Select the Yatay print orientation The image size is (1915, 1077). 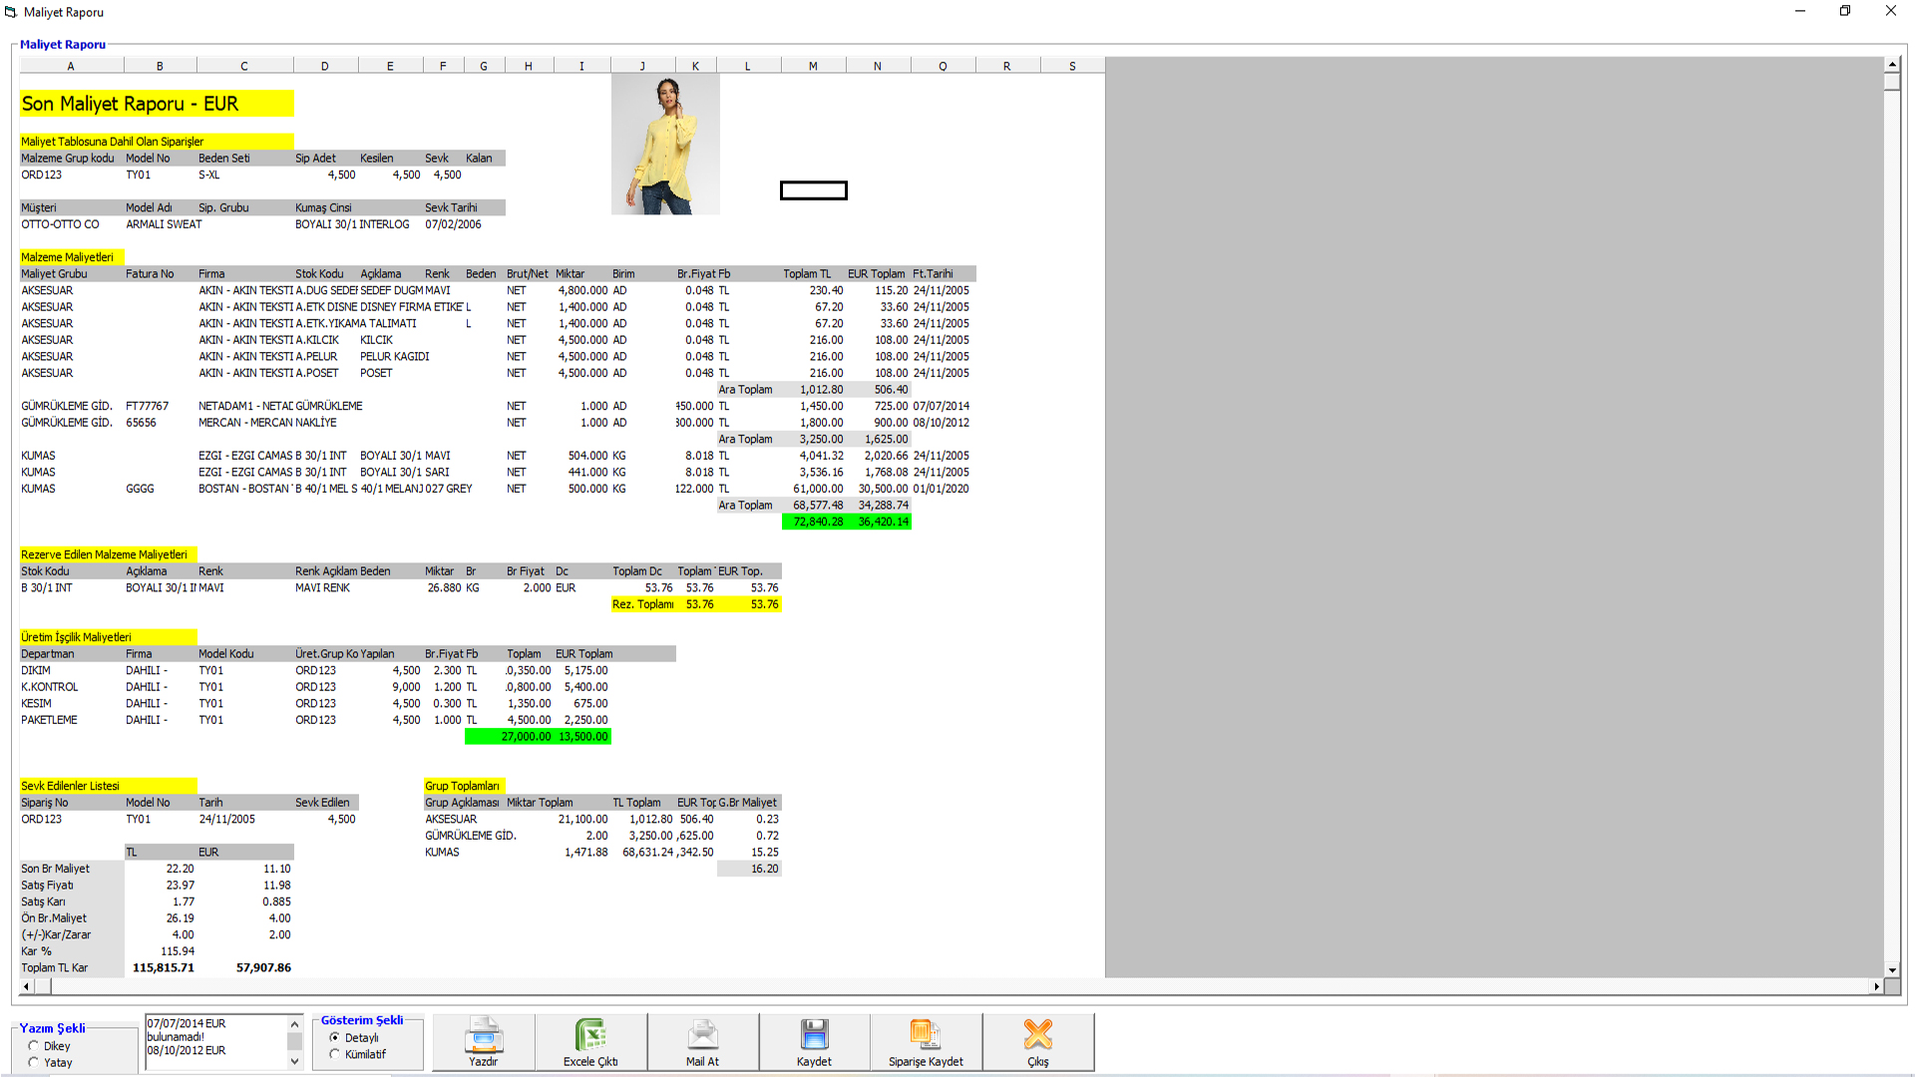[x=34, y=1062]
